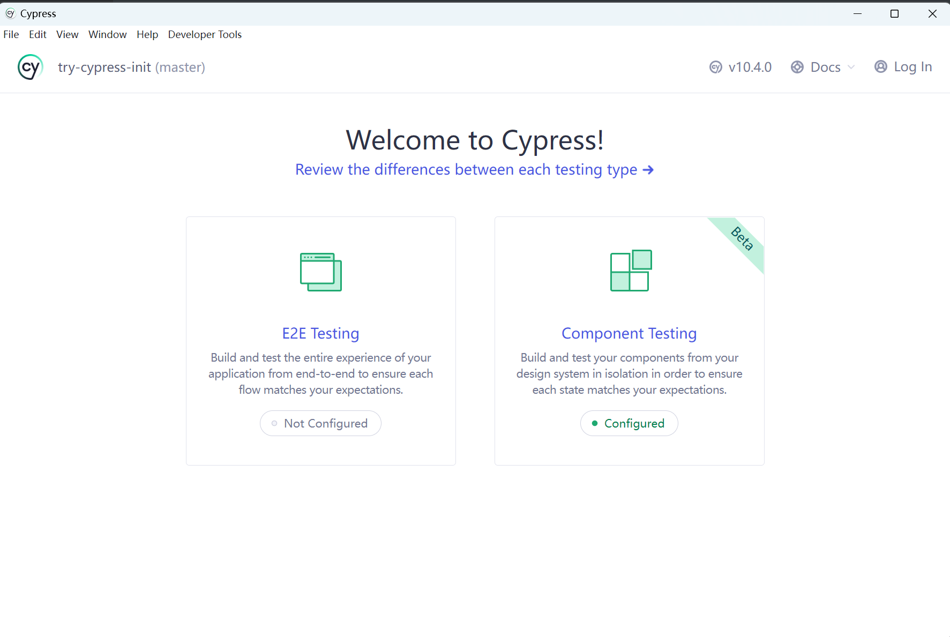Open the View menu
Image resolution: width=950 pixels, height=637 pixels.
pos(67,34)
